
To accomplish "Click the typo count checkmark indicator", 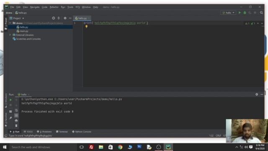I will tap(253, 23).
